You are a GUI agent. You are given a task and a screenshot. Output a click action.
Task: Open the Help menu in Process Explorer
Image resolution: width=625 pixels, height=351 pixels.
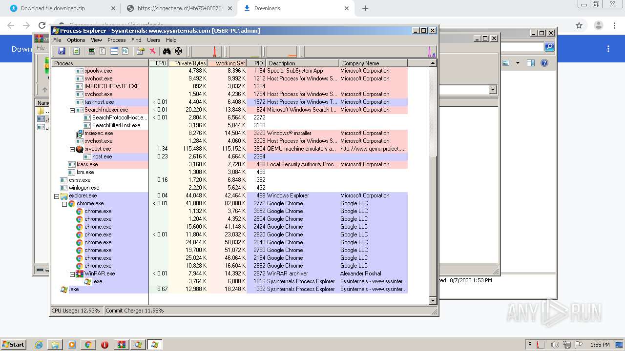pos(171,40)
